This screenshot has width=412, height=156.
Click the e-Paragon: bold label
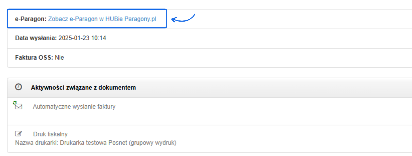click(x=31, y=19)
